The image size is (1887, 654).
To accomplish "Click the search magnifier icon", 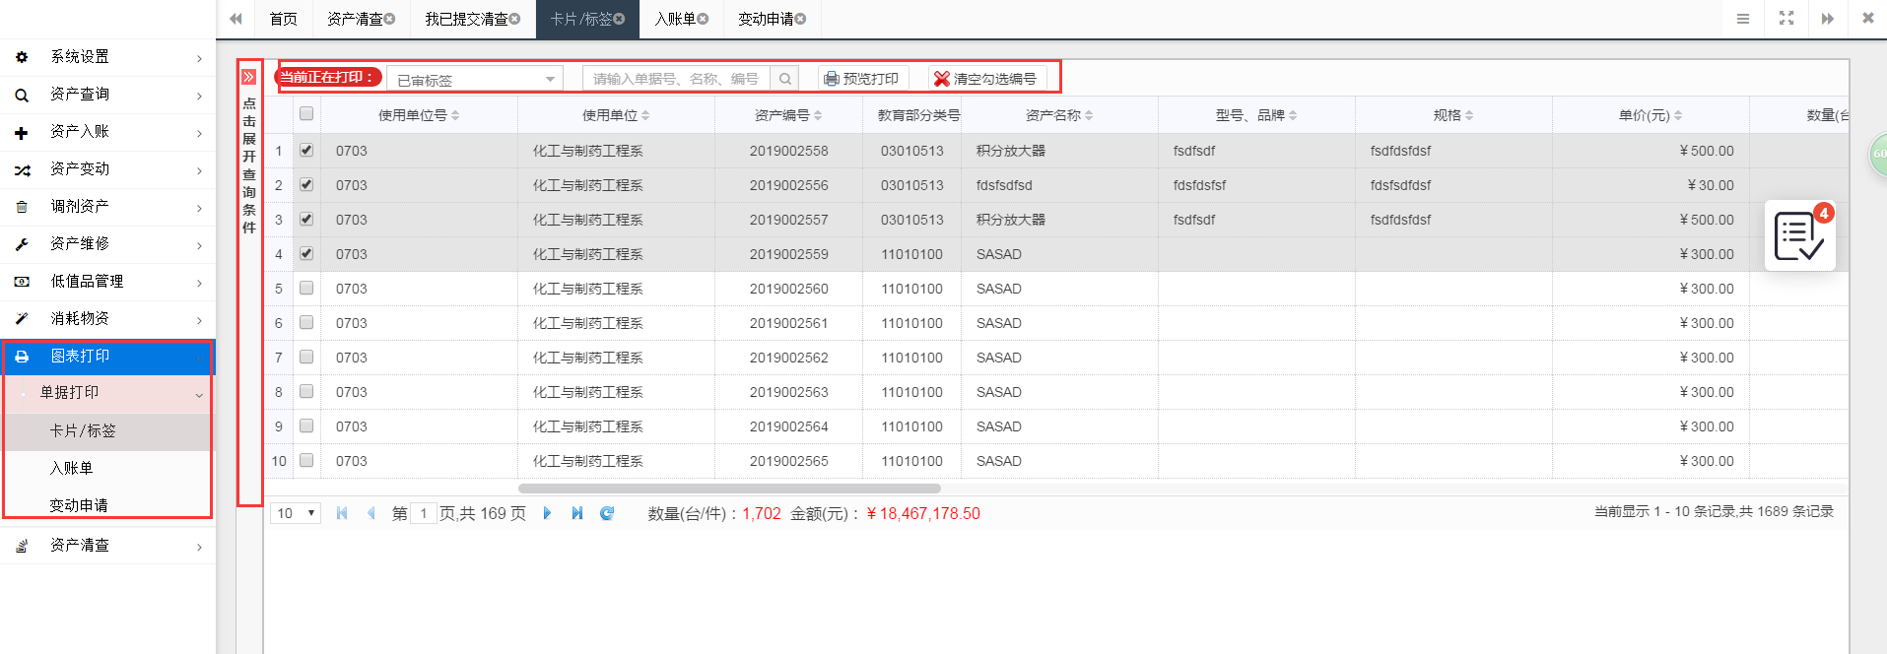I will coord(784,79).
